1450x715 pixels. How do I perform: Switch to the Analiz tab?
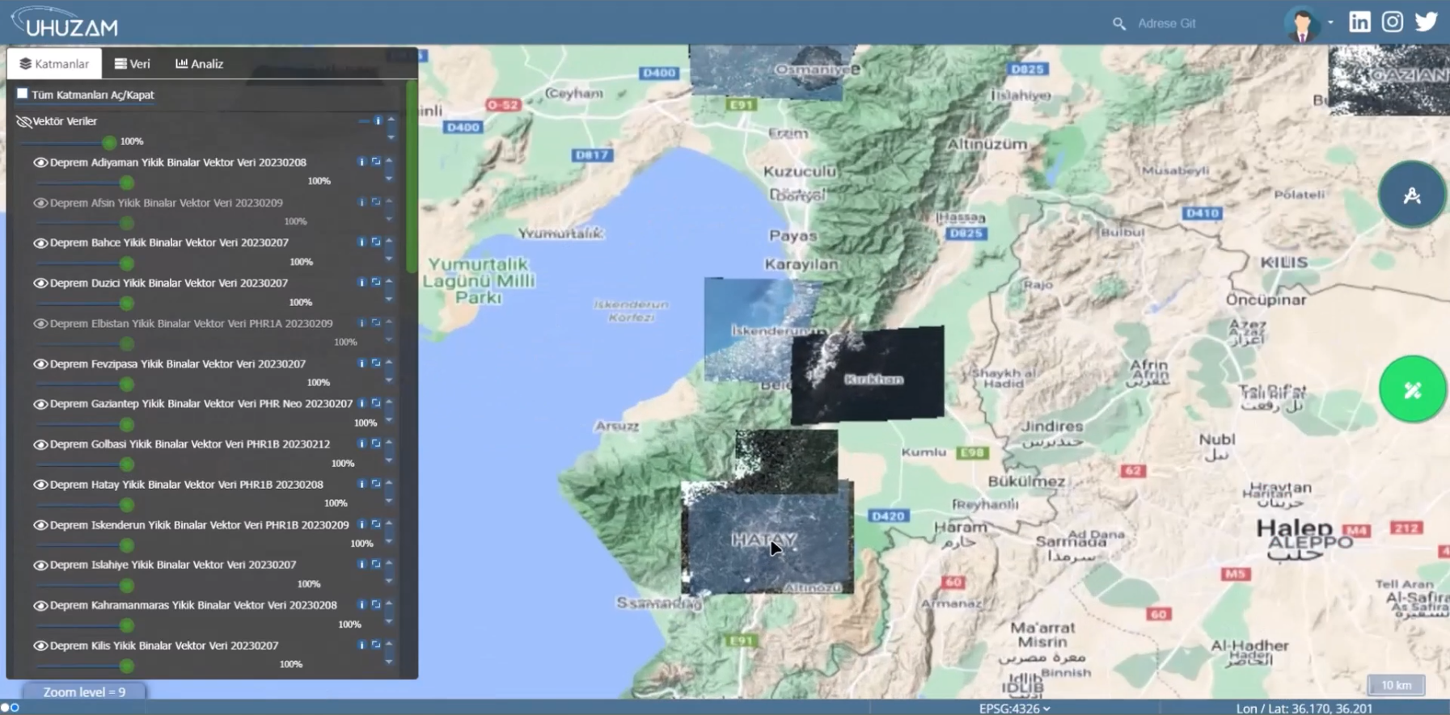[199, 63]
